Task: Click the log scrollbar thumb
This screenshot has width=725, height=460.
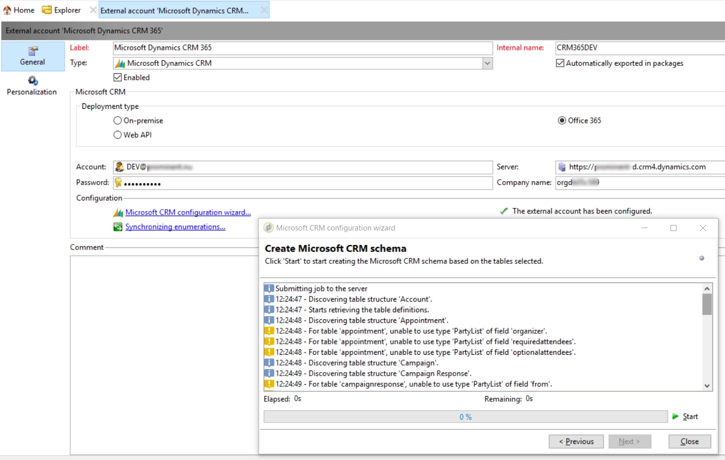Action: (x=707, y=304)
